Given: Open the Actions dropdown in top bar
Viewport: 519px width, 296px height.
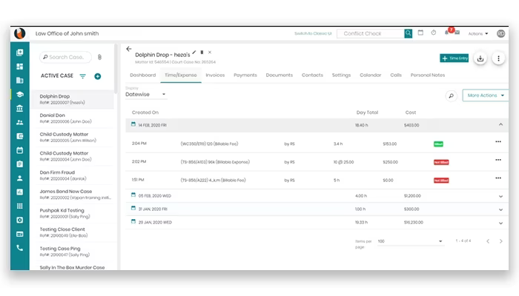Looking at the screenshot, I should tap(478, 34).
